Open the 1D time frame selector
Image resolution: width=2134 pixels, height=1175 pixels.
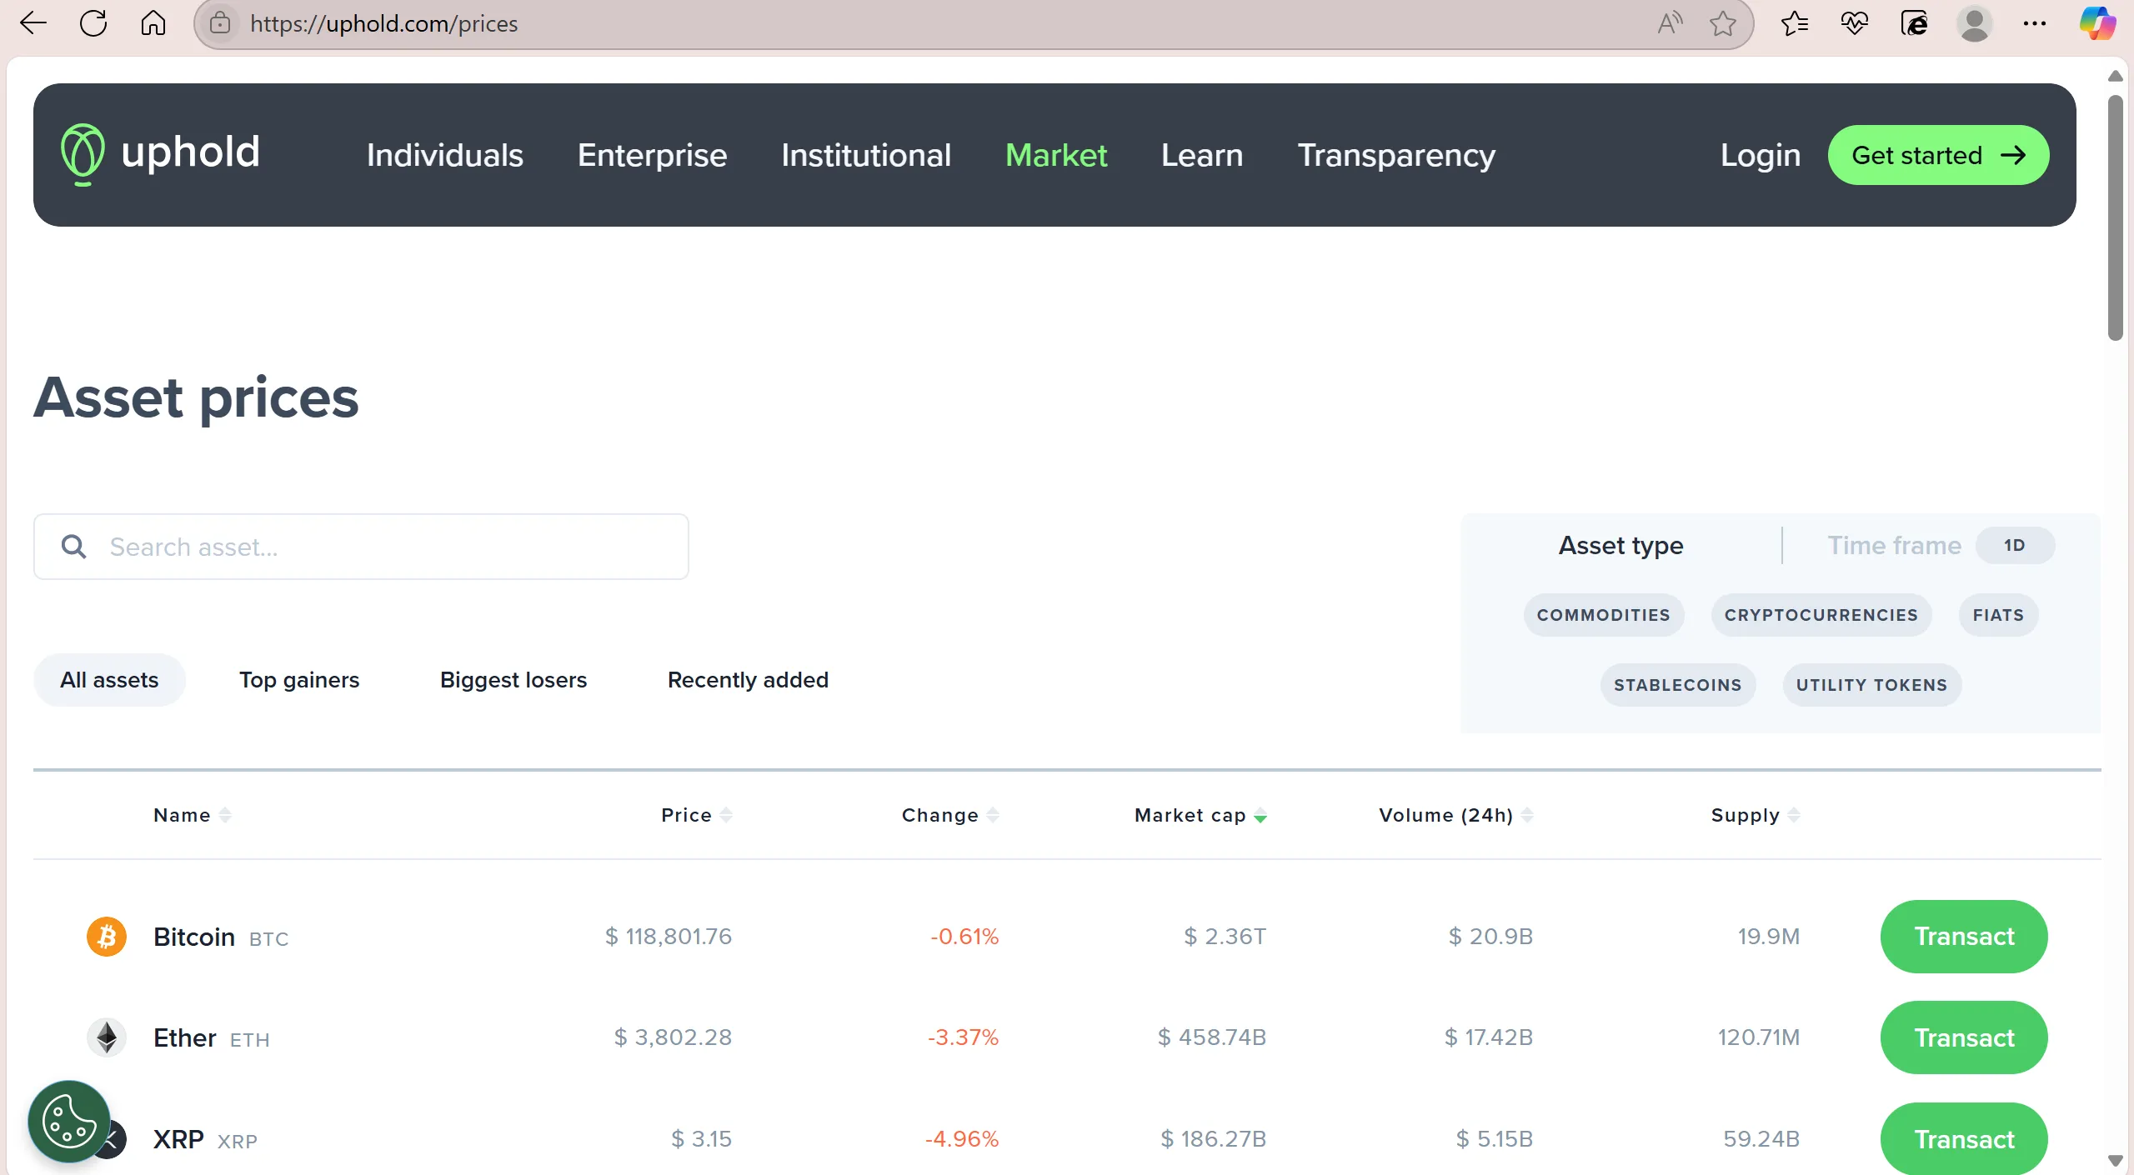[2015, 546]
